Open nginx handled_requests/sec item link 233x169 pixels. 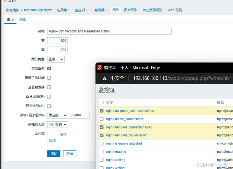click(x=127, y=135)
